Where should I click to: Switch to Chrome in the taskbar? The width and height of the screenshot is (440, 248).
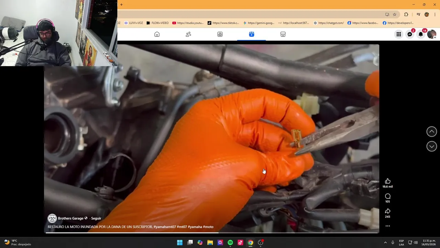click(251, 242)
